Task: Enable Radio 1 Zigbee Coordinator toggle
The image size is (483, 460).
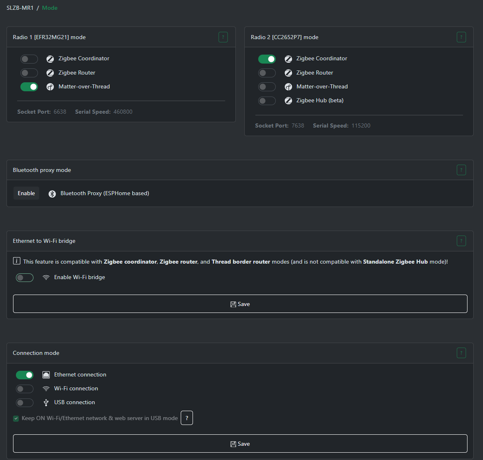Action: point(29,59)
